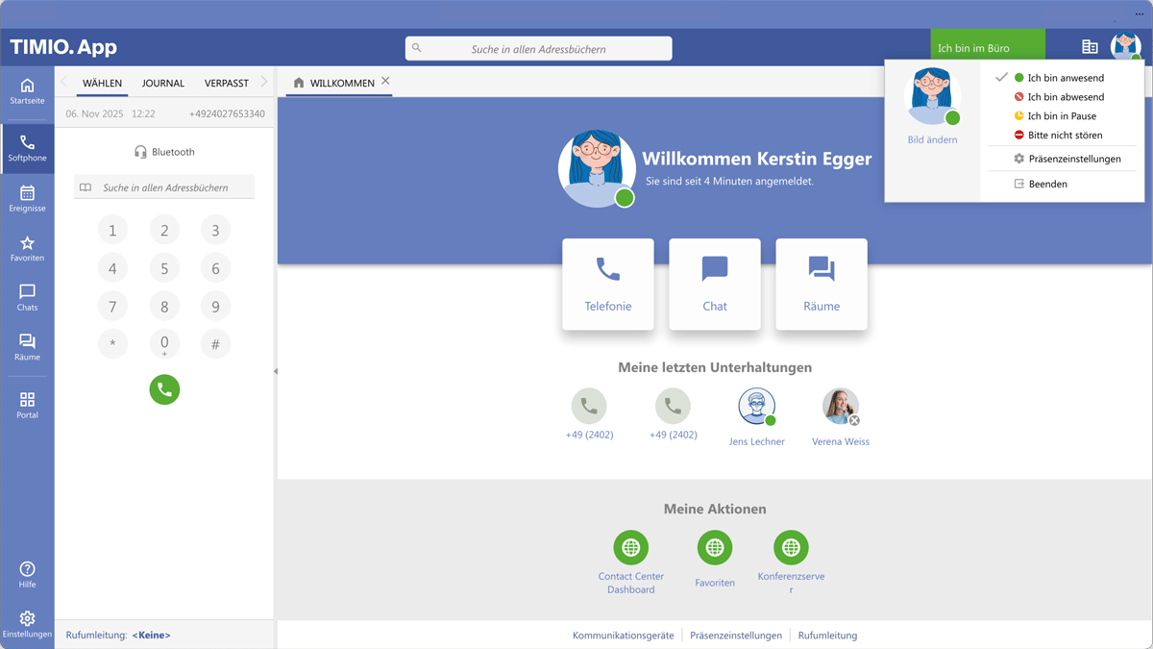1153x649 pixels.
Task: Open Ereignisse calendar in sidebar
Action: pyautogui.click(x=27, y=199)
